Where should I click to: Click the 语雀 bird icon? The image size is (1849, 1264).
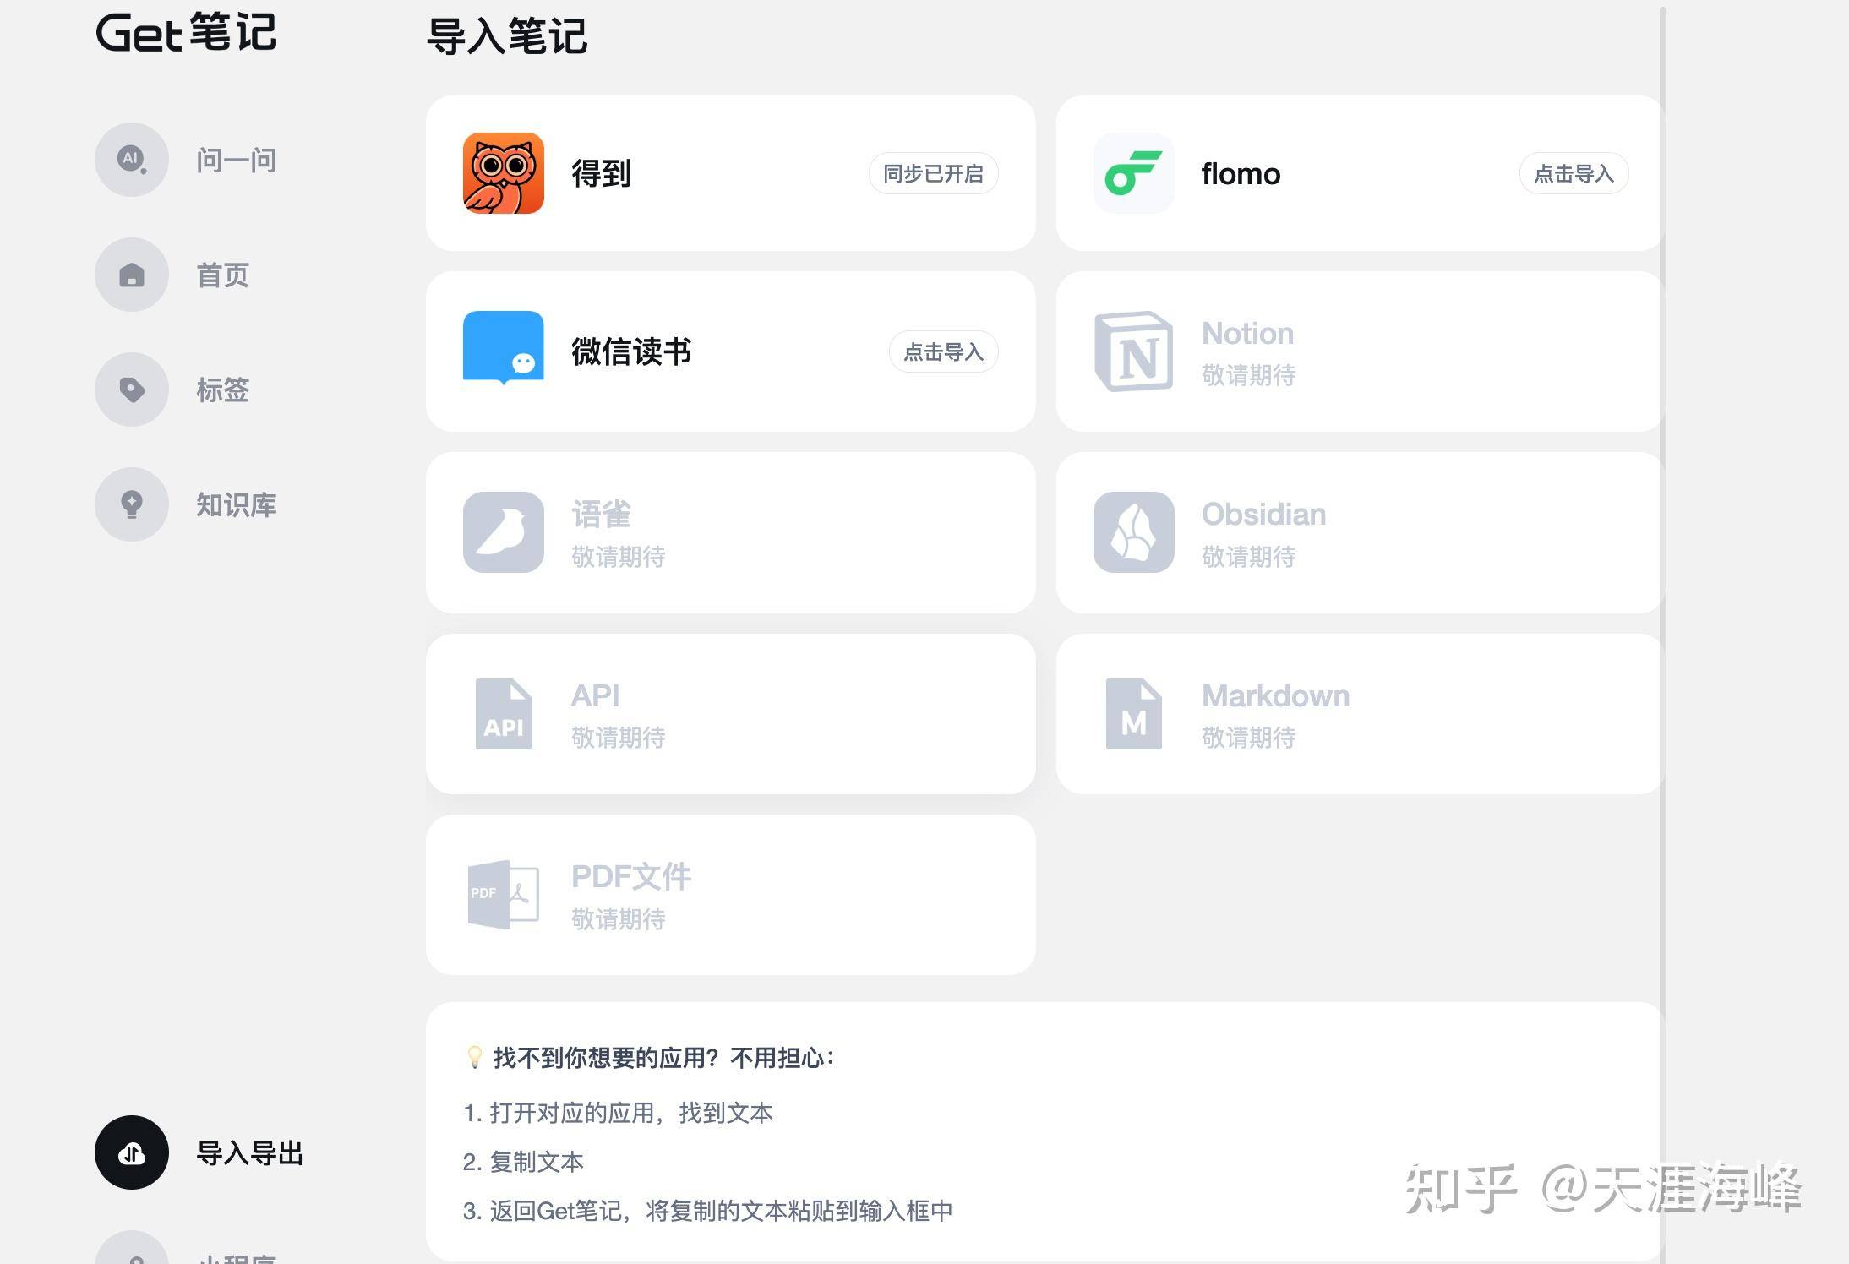(x=504, y=532)
